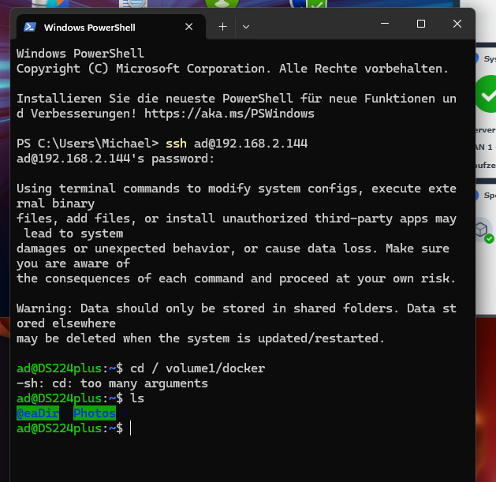Open the new tab profile dropdown chevron
The image size is (496, 482).
246,27
